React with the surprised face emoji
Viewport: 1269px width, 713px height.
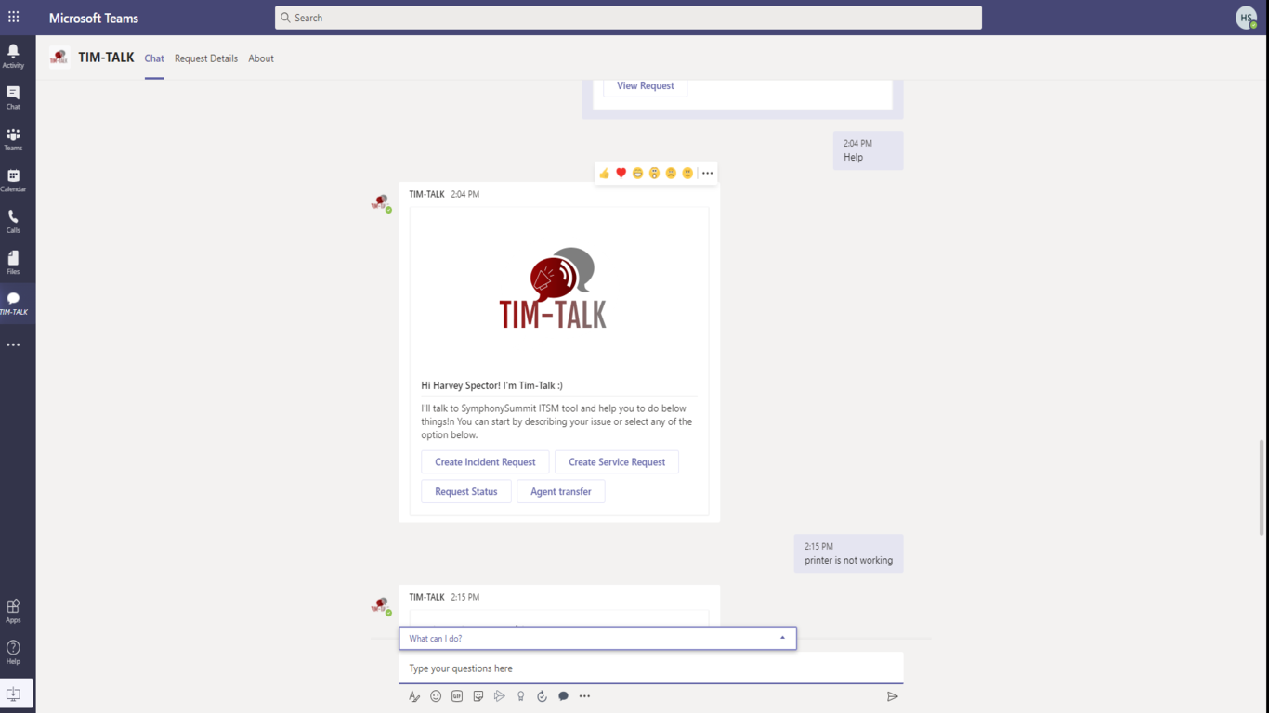point(654,173)
